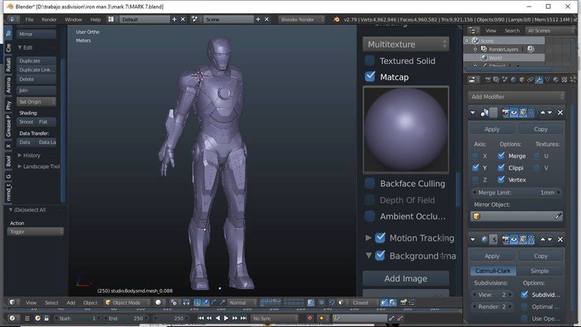Move the Mirror modifier up in stack
The height and width of the screenshot is (327, 581).
tap(543, 113)
